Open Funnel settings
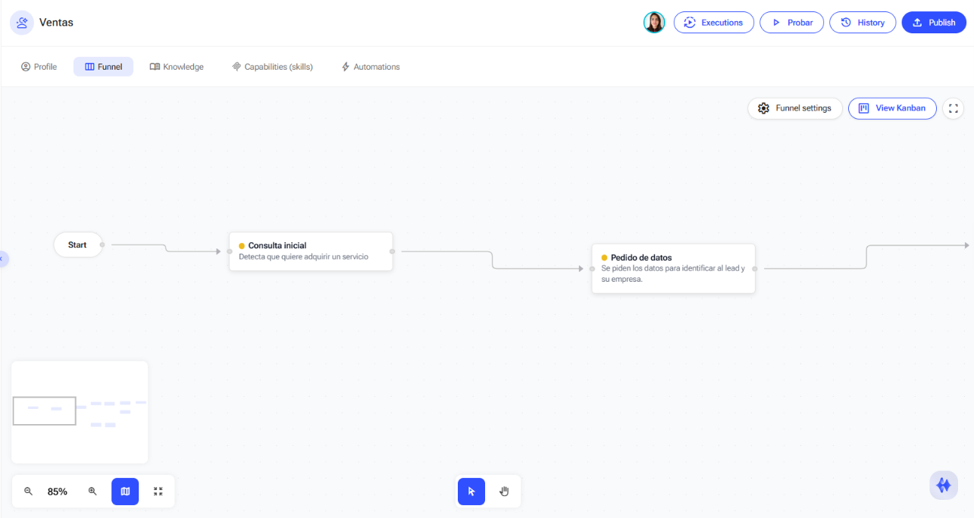 [795, 108]
